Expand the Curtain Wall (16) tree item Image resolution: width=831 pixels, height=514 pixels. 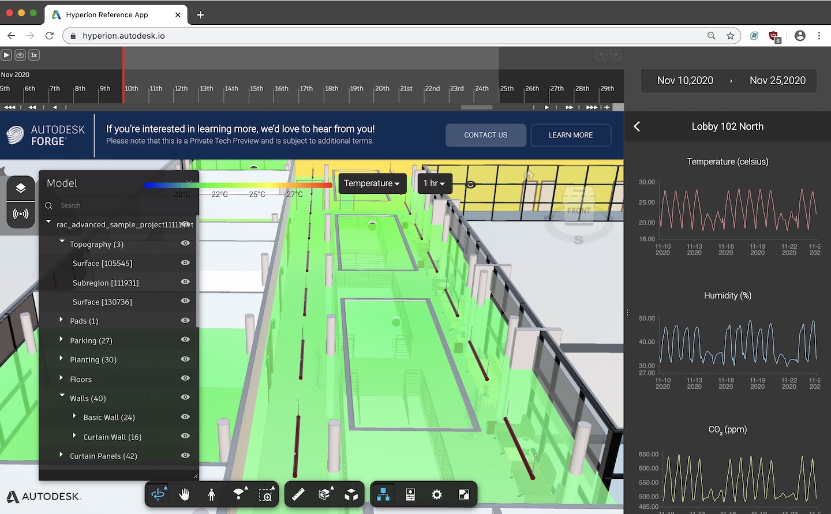tap(74, 436)
